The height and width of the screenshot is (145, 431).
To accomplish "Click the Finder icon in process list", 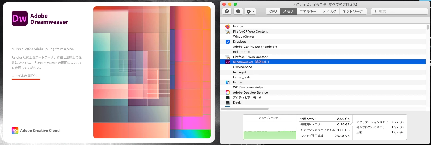I will coord(227,82).
